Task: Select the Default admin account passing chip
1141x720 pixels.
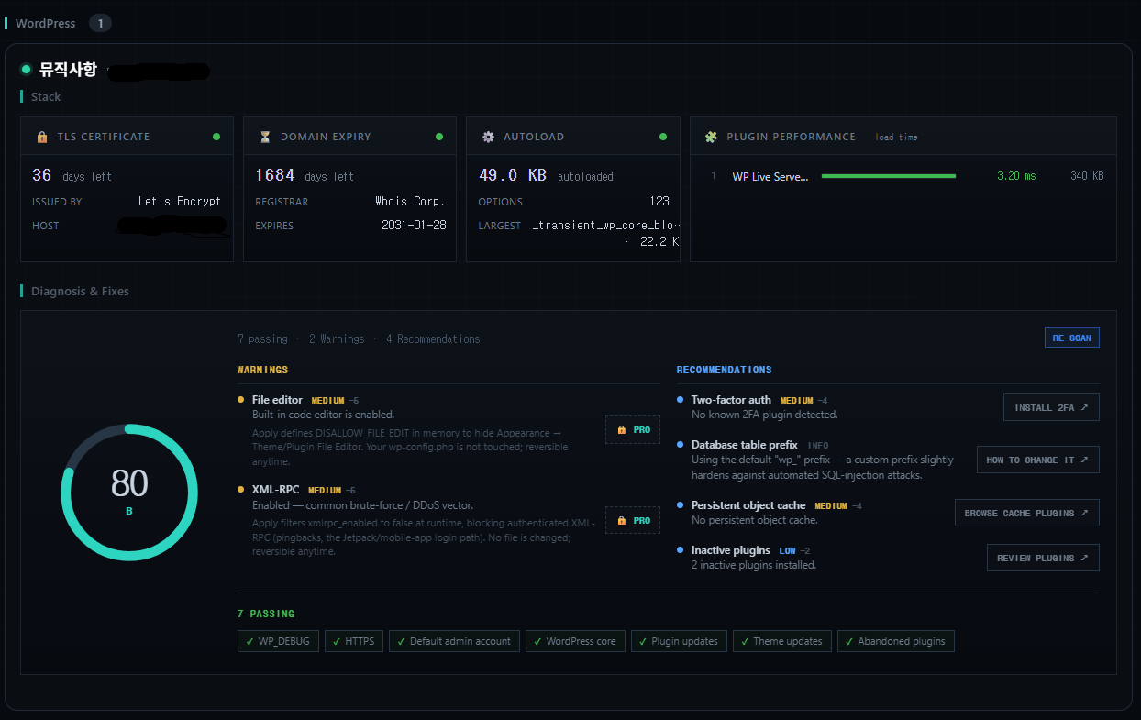Action: pos(454,641)
